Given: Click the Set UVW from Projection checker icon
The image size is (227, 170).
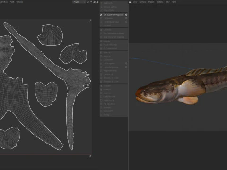Looking at the screenshot, I should [101, 15].
